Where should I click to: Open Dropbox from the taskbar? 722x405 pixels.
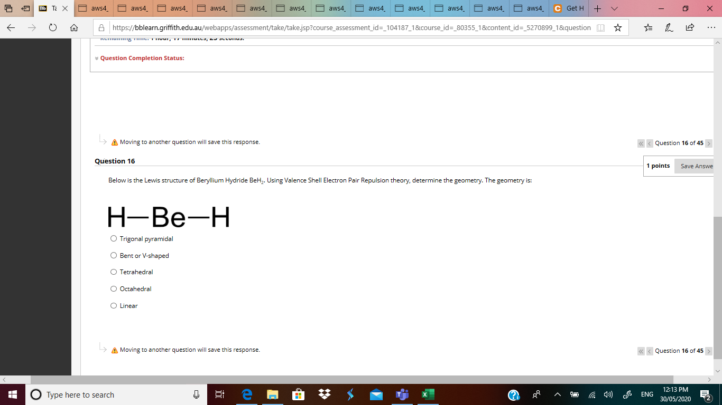tap(324, 394)
